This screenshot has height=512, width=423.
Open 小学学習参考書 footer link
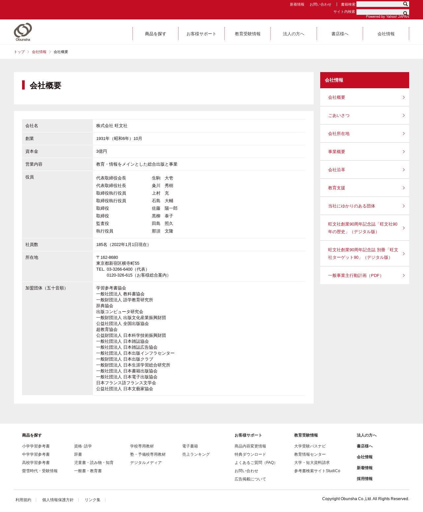(36, 446)
